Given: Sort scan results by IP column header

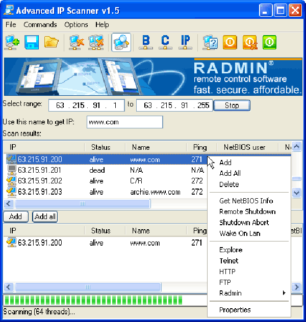Looking at the screenshot, I should tap(44, 147).
